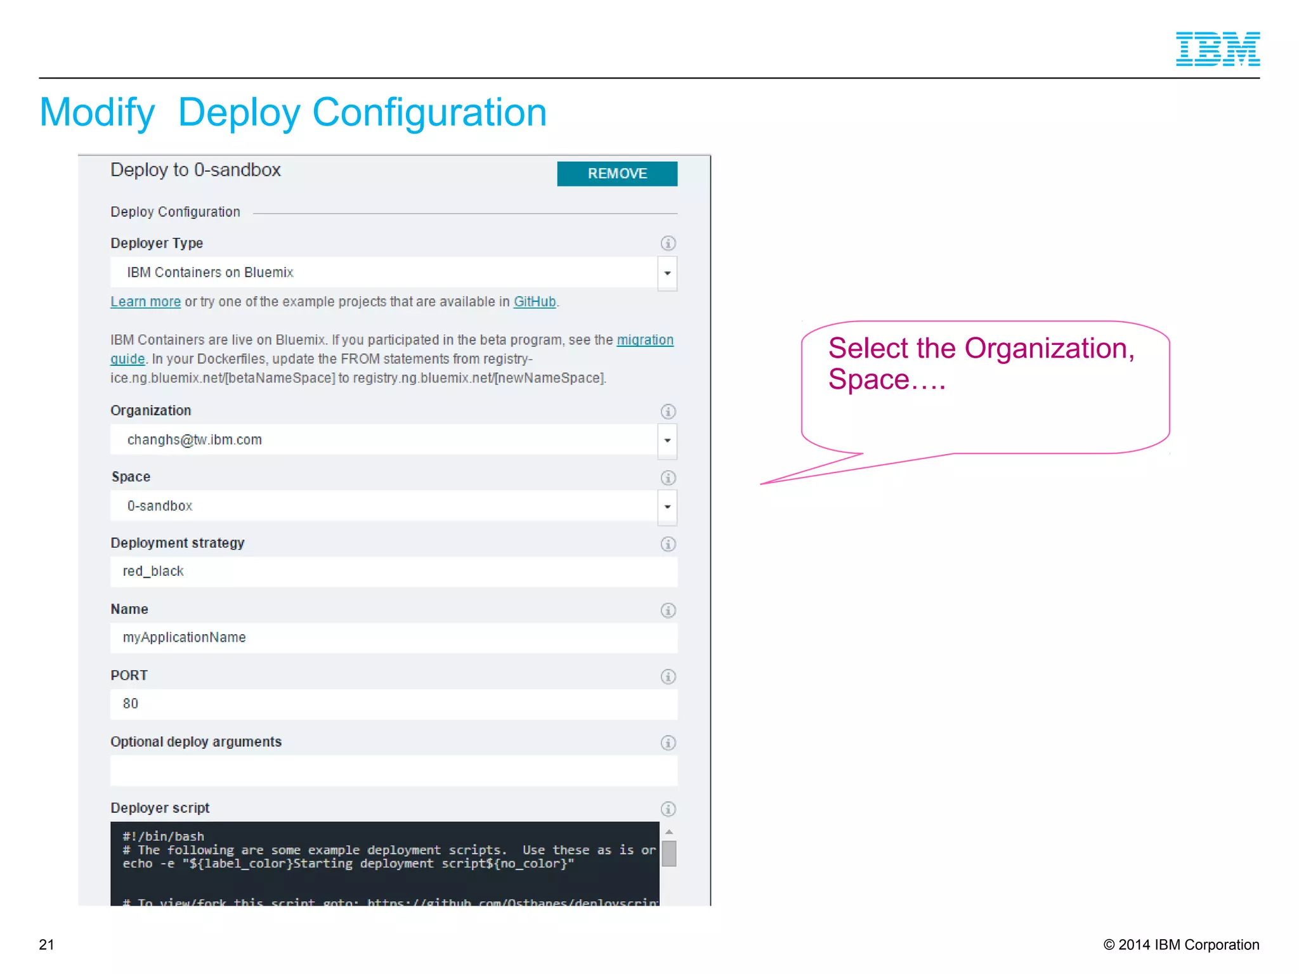This screenshot has height=974, width=1299.
Task: Click the IBM logo
Action: 1218,49
